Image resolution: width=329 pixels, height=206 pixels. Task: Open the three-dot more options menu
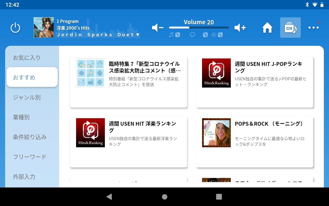314,28
